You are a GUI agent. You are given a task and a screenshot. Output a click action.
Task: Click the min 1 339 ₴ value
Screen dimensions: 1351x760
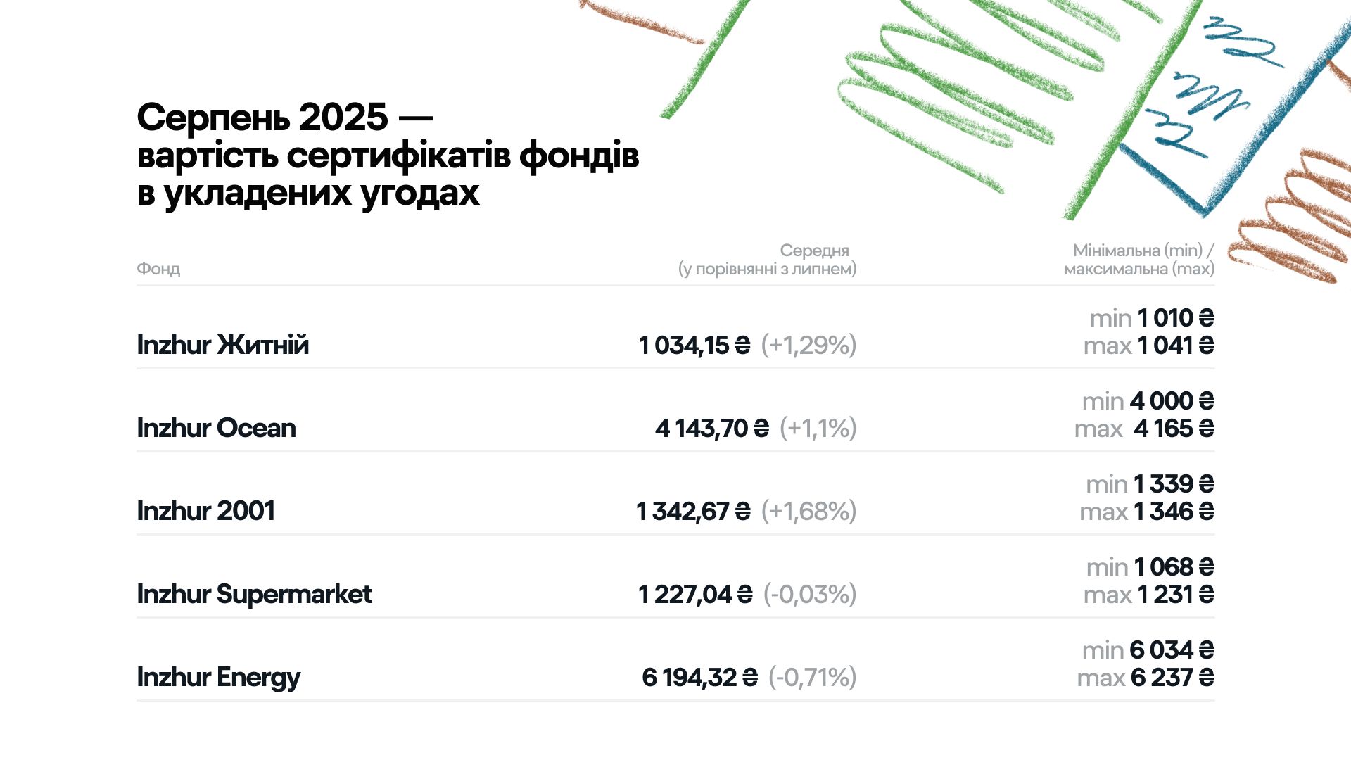point(1150,484)
